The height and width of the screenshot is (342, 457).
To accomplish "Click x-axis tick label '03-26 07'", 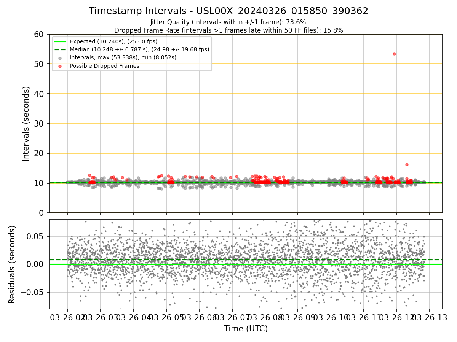I will pyautogui.click(x=232, y=317).
